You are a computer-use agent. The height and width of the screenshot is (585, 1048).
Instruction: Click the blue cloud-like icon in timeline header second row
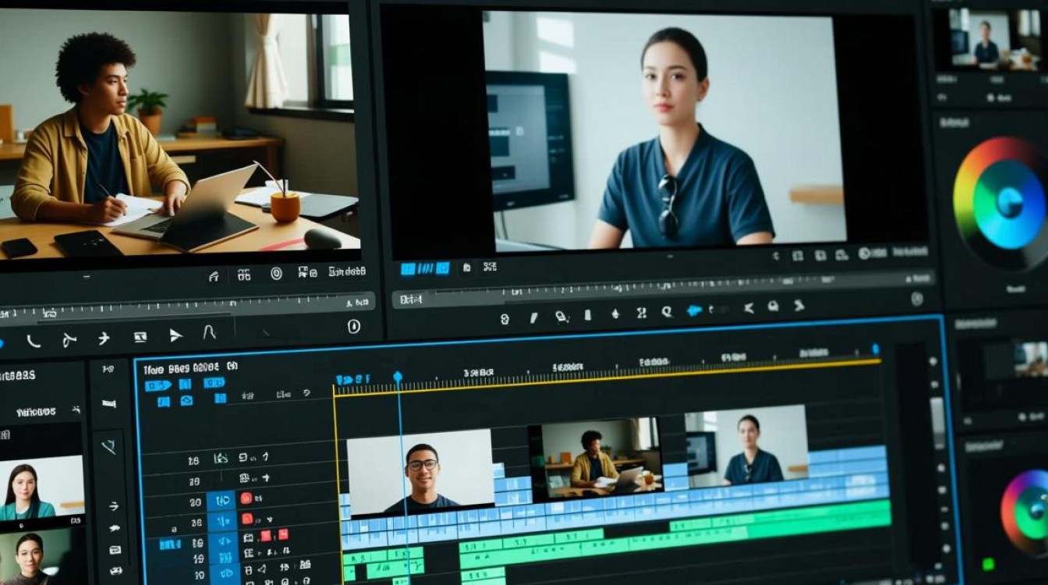coord(186,401)
